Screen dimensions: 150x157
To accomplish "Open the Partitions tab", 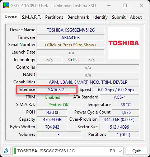I will point(54,17).
